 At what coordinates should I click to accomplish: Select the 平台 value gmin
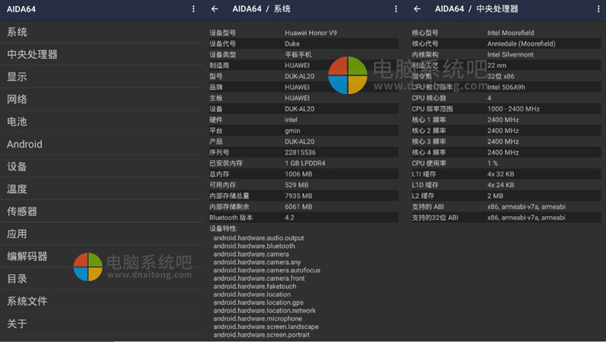tap(292, 131)
